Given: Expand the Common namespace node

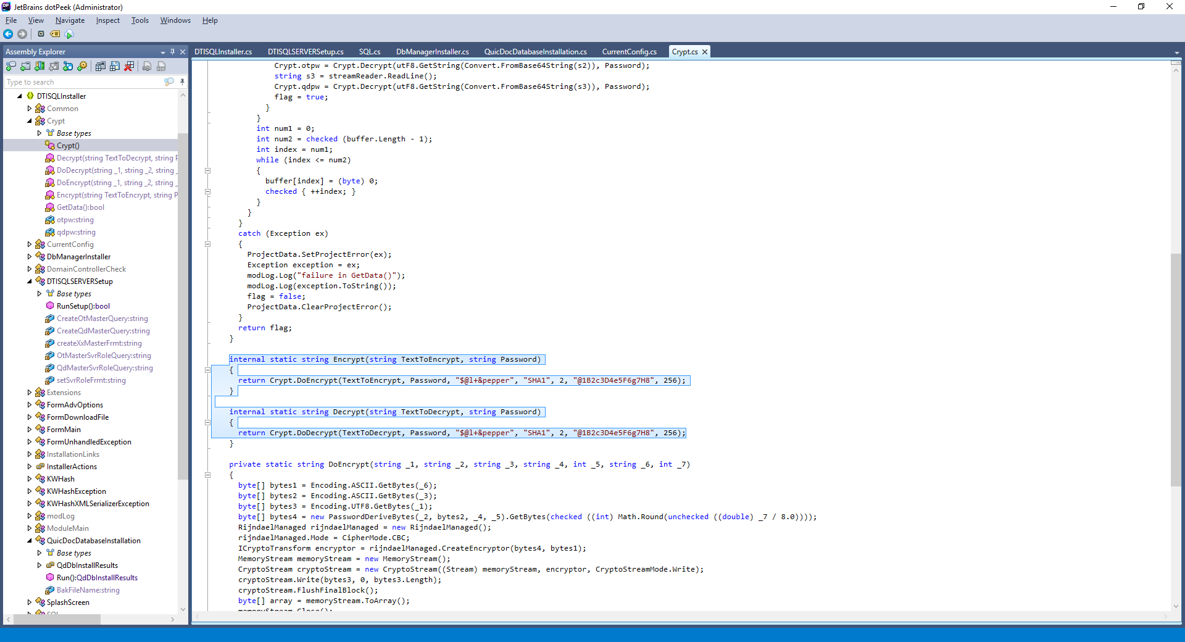Looking at the screenshot, I should (29, 109).
